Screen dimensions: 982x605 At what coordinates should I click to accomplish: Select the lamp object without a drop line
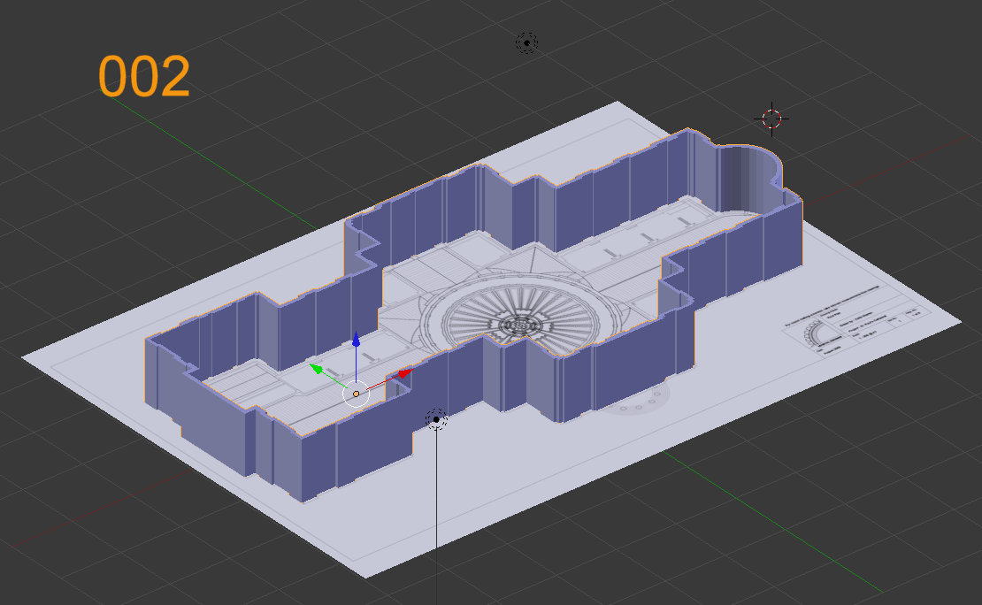pyautogui.click(x=526, y=43)
